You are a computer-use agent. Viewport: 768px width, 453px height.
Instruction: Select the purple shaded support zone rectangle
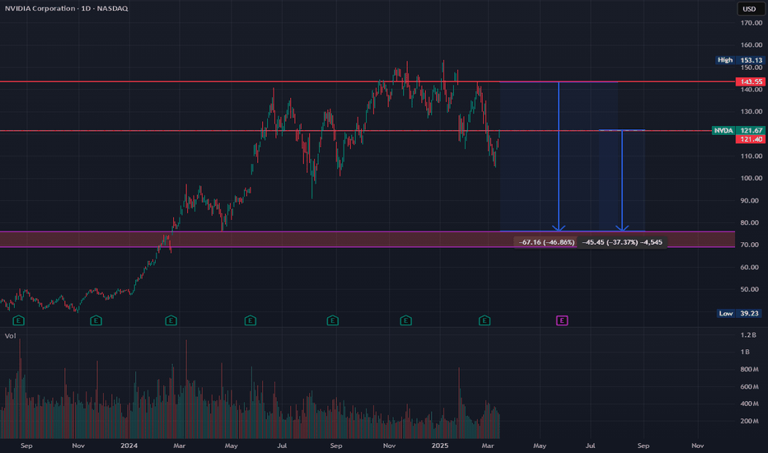click(x=368, y=240)
